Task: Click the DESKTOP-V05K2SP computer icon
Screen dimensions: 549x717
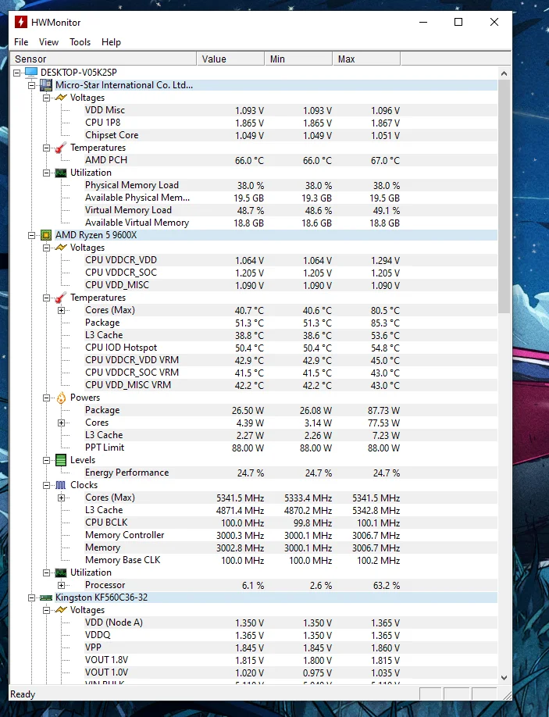Action: (31, 73)
